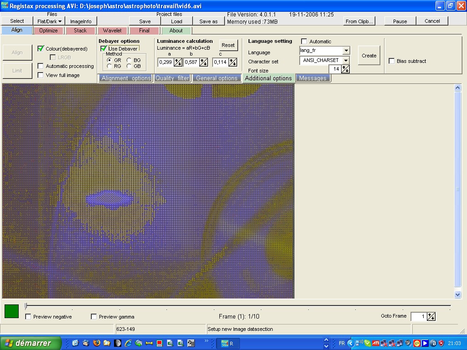This screenshot has width=467, height=350.
Task: Launch Internet Explorer from quick launch
Action: click(x=128, y=343)
